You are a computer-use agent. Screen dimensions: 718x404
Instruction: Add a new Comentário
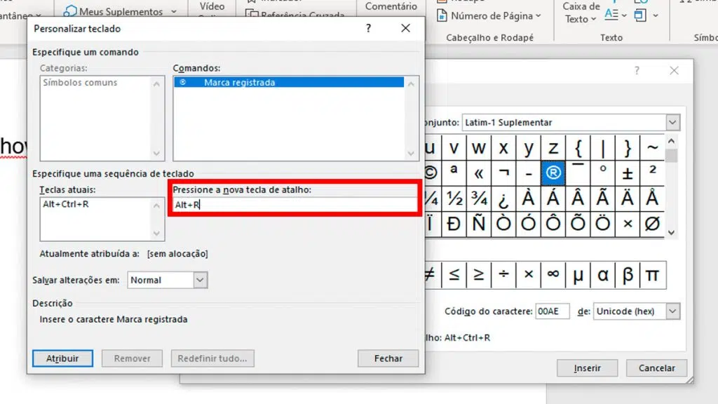pyautogui.click(x=391, y=6)
